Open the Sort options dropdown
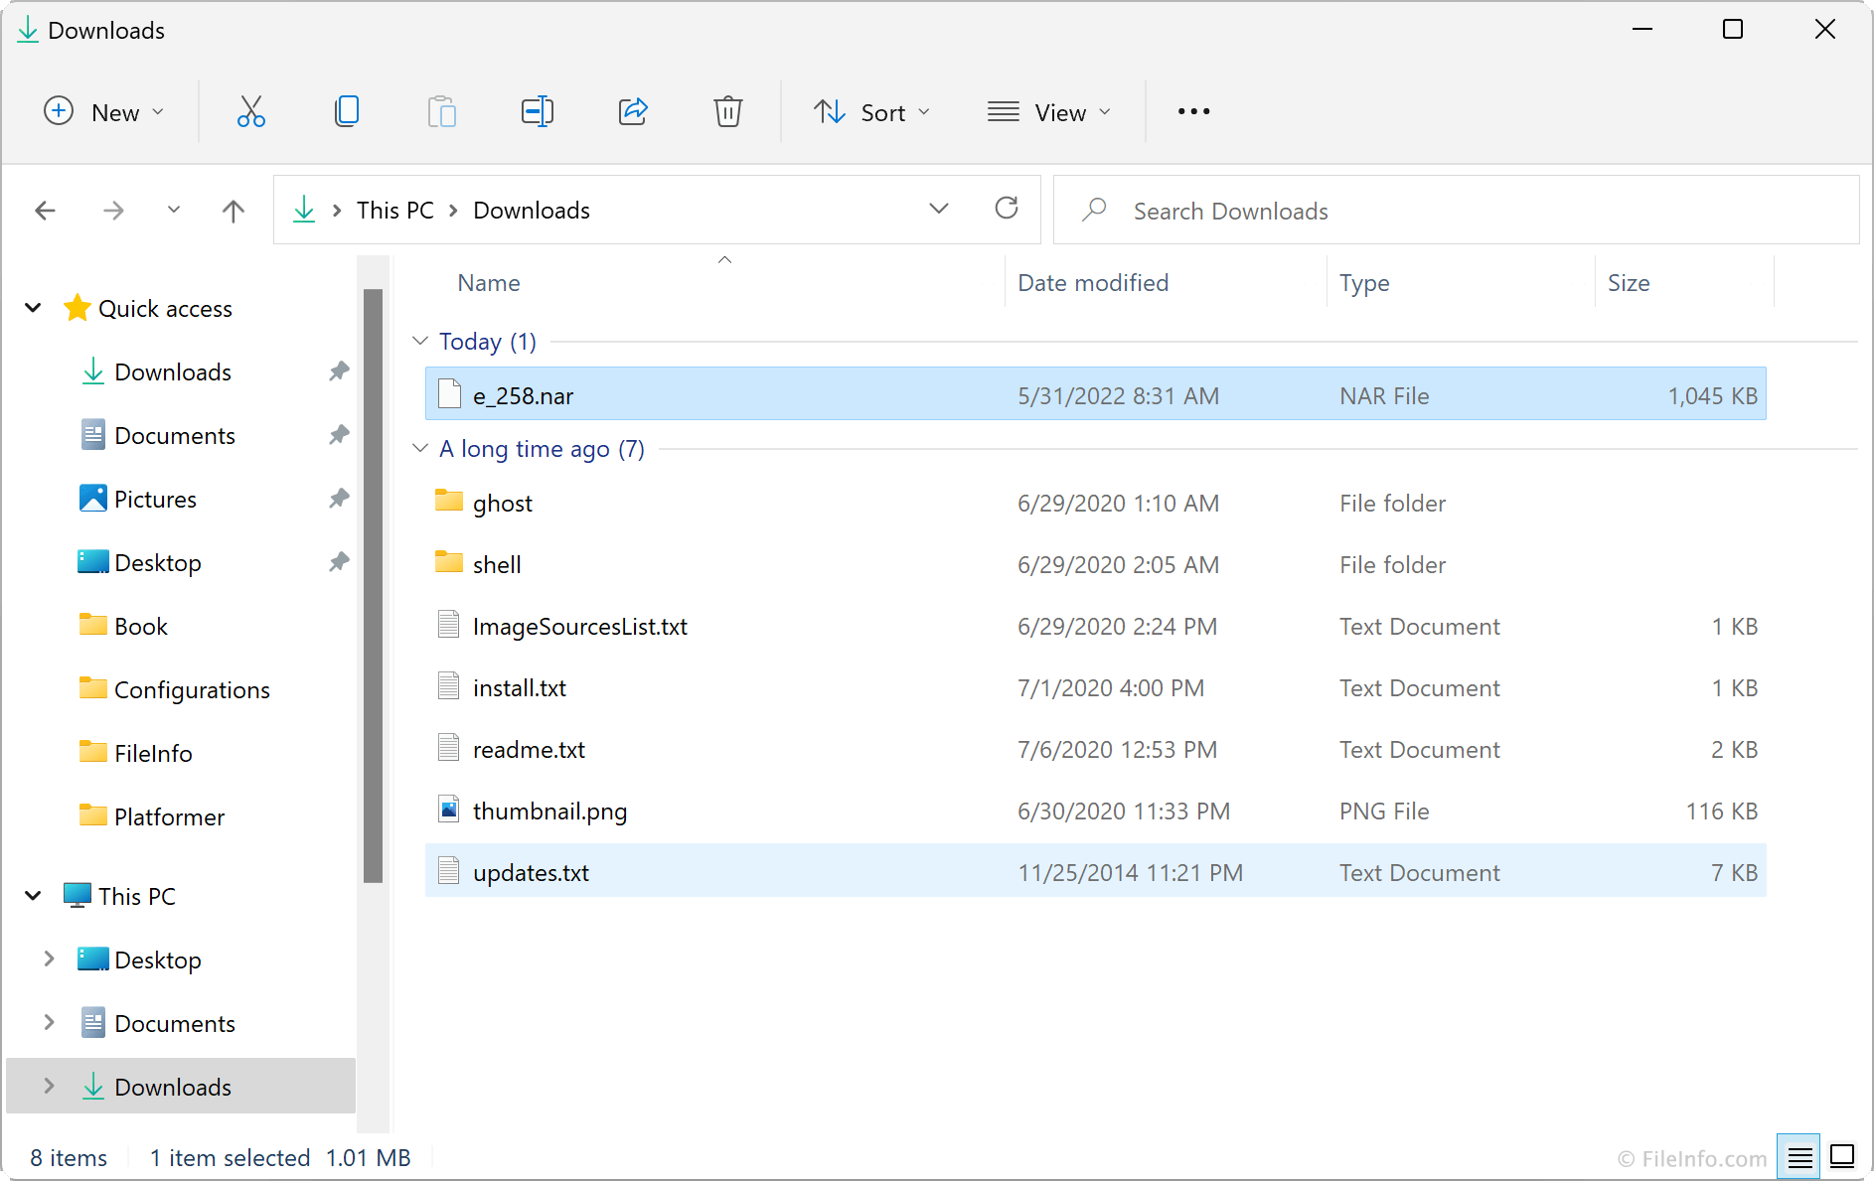 (872, 112)
